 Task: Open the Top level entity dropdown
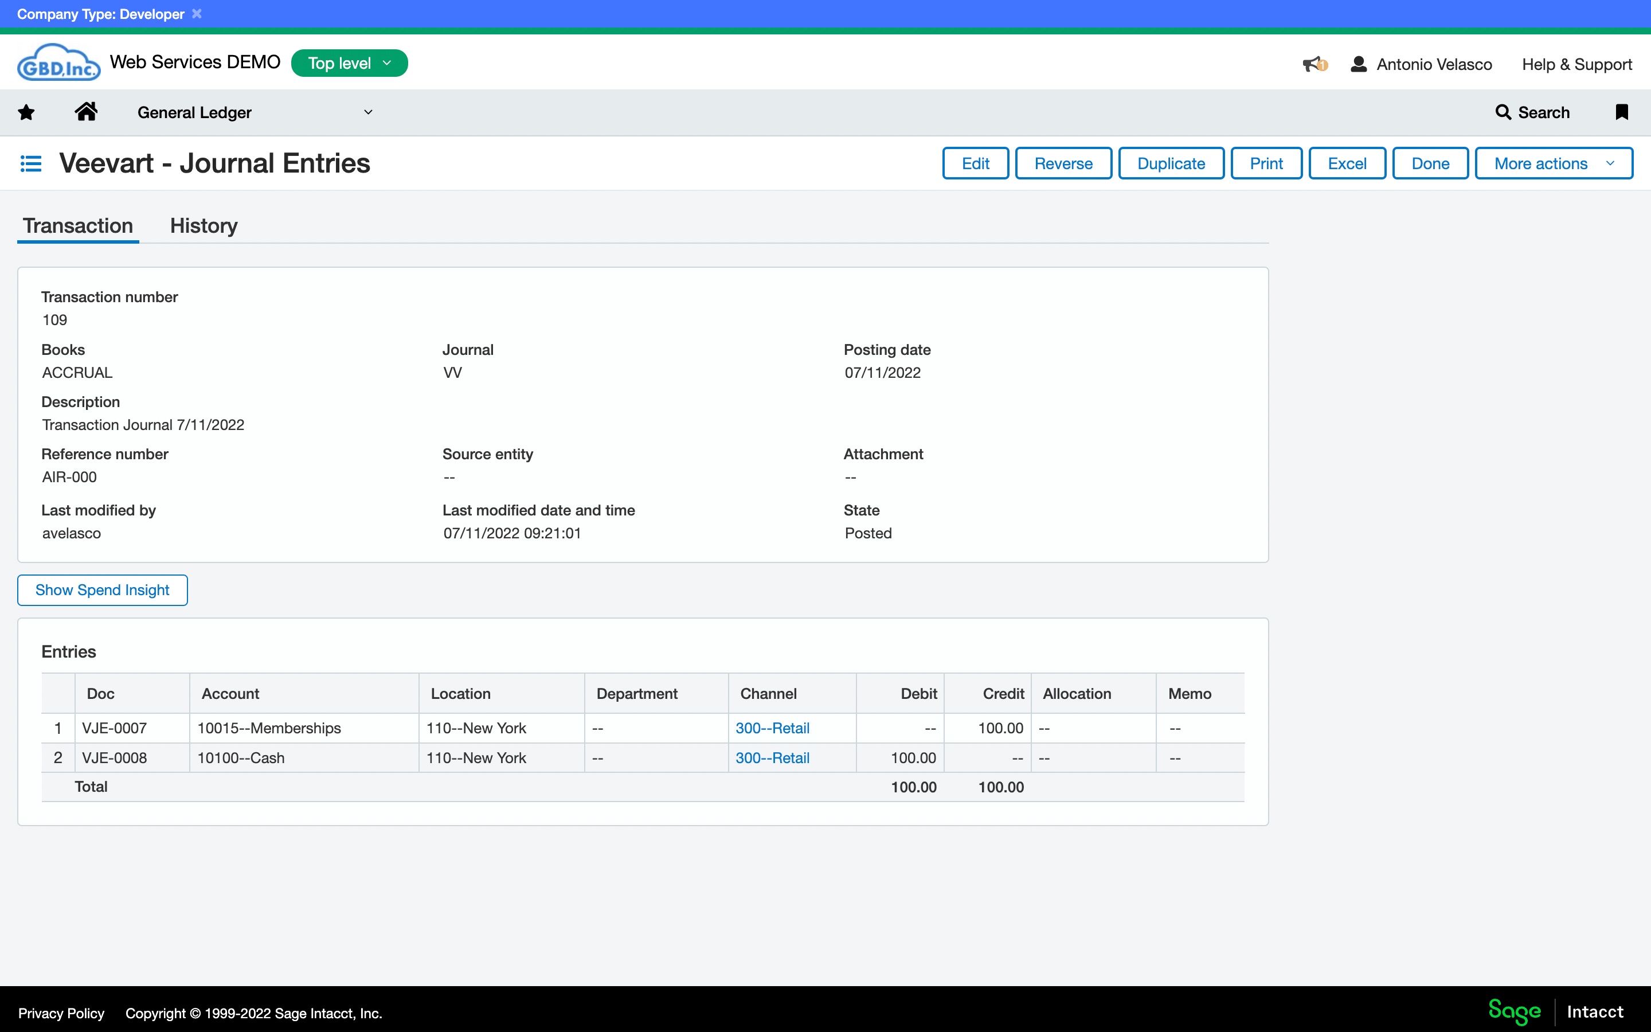point(349,62)
